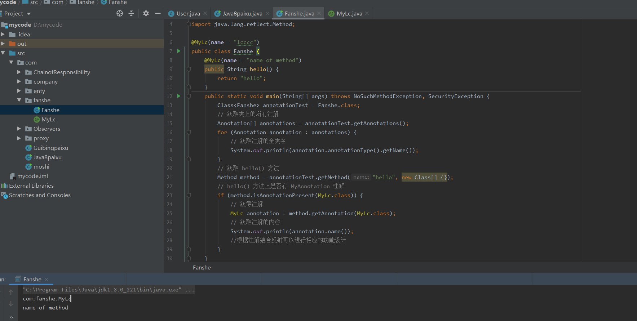Close the User.java tab

tap(205, 14)
